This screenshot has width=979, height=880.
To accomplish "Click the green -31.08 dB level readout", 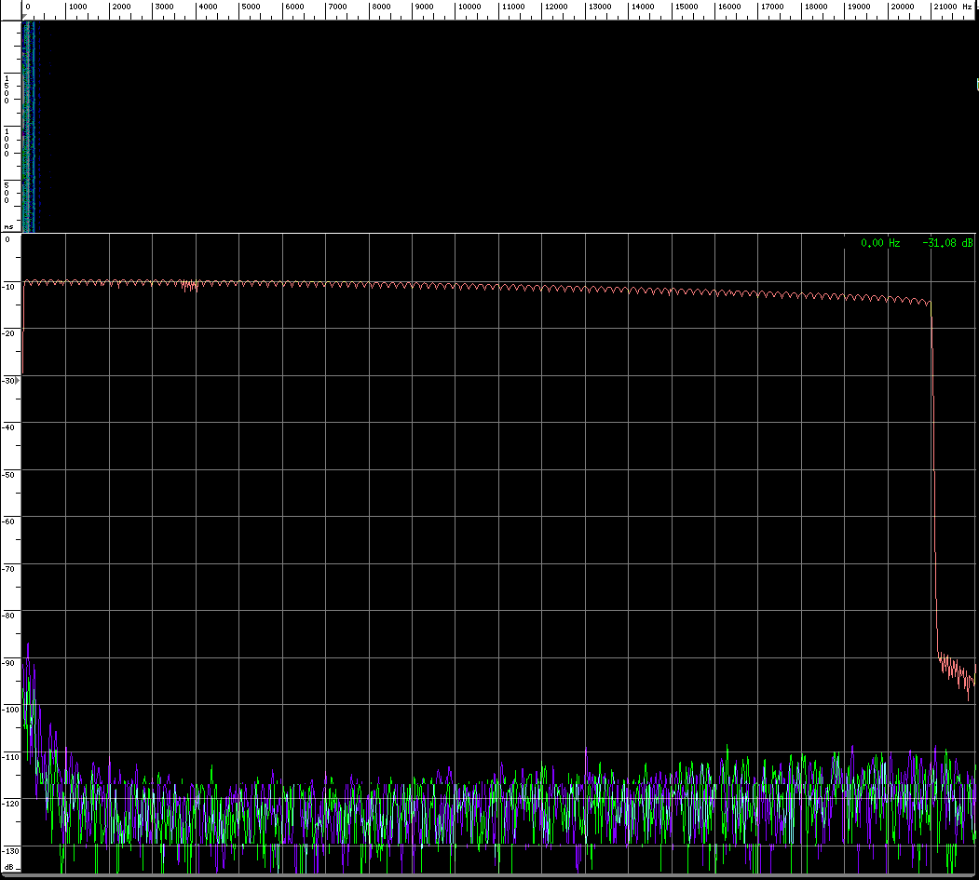I will point(947,243).
